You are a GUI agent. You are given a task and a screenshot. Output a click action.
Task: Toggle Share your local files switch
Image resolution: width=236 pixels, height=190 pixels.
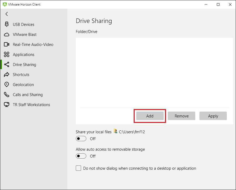tap(81, 139)
